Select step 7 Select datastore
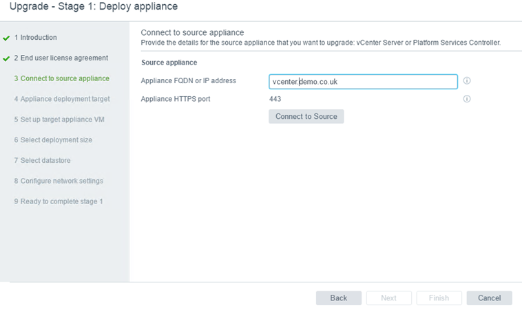Image resolution: width=522 pixels, height=312 pixels. click(42, 161)
